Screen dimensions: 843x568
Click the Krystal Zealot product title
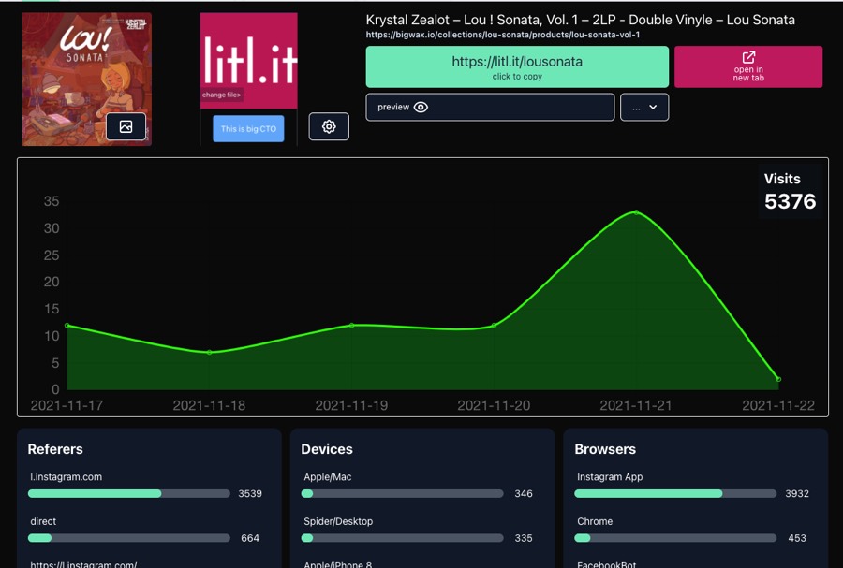pyautogui.click(x=581, y=20)
